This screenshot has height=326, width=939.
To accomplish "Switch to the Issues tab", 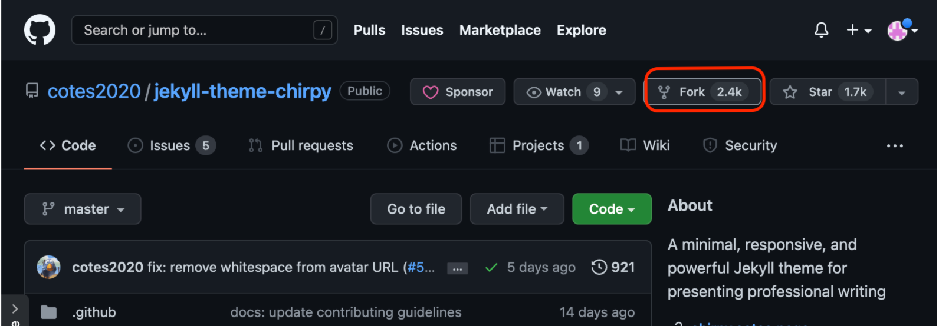I will point(172,145).
